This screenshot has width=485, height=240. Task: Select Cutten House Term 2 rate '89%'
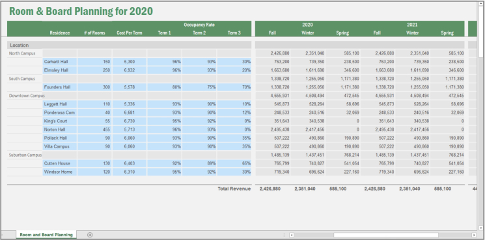(199, 163)
